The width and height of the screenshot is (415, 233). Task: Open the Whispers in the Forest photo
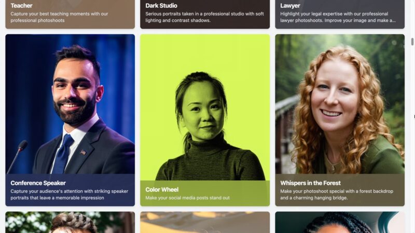(x=340, y=104)
